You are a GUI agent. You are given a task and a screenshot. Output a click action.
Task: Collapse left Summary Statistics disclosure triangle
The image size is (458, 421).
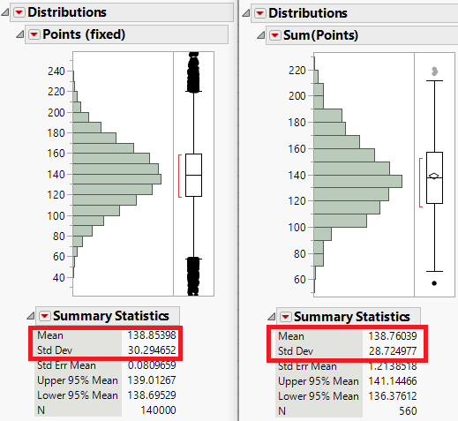pos(30,316)
